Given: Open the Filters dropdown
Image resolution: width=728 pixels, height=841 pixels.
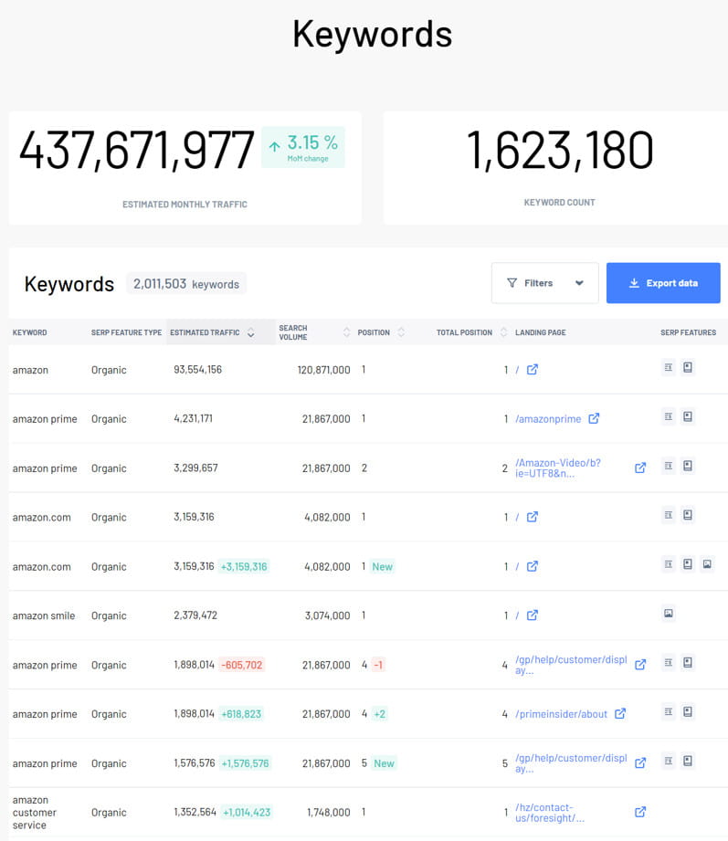Looking at the screenshot, I should click(x=544, y=283).
